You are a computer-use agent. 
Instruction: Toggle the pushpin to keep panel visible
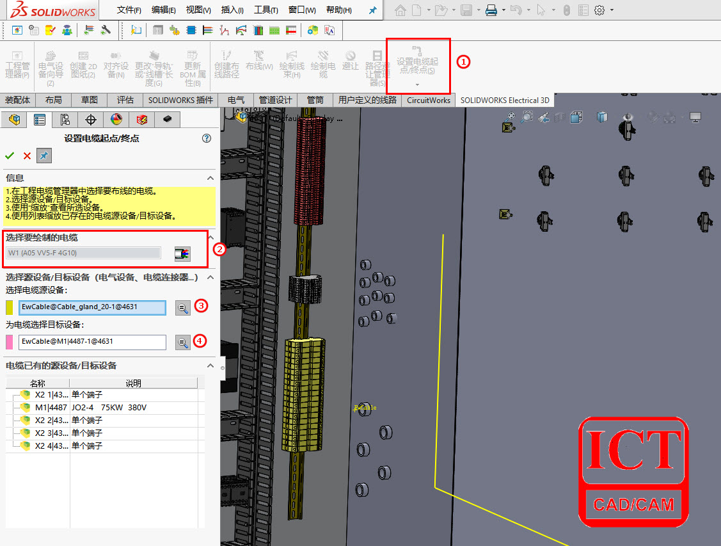tap(44, 156)
